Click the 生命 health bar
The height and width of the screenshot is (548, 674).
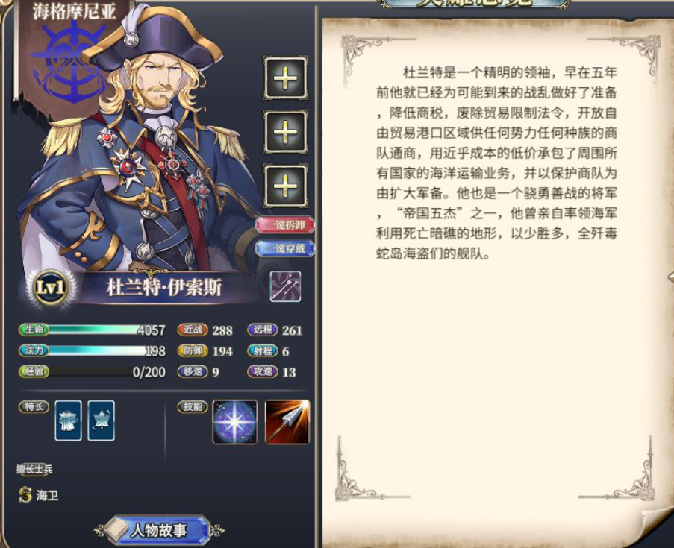[92, 330]
